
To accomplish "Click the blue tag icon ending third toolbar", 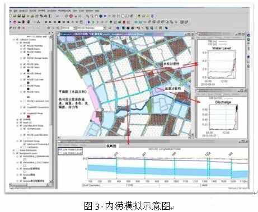I will (166, 28).
